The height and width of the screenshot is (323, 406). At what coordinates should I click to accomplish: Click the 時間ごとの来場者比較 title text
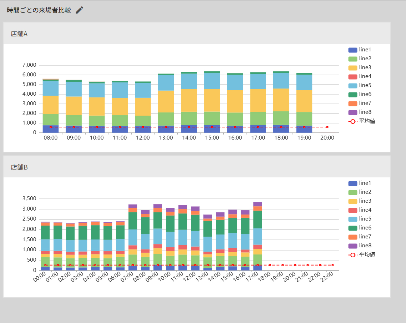point(39,10)
